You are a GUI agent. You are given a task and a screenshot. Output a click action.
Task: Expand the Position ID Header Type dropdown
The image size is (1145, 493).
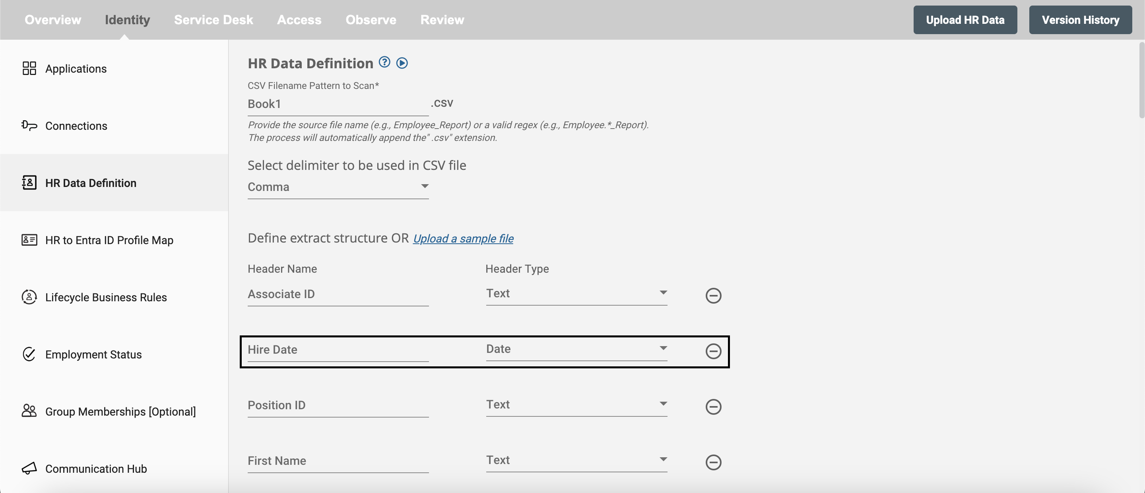(661, 403)
